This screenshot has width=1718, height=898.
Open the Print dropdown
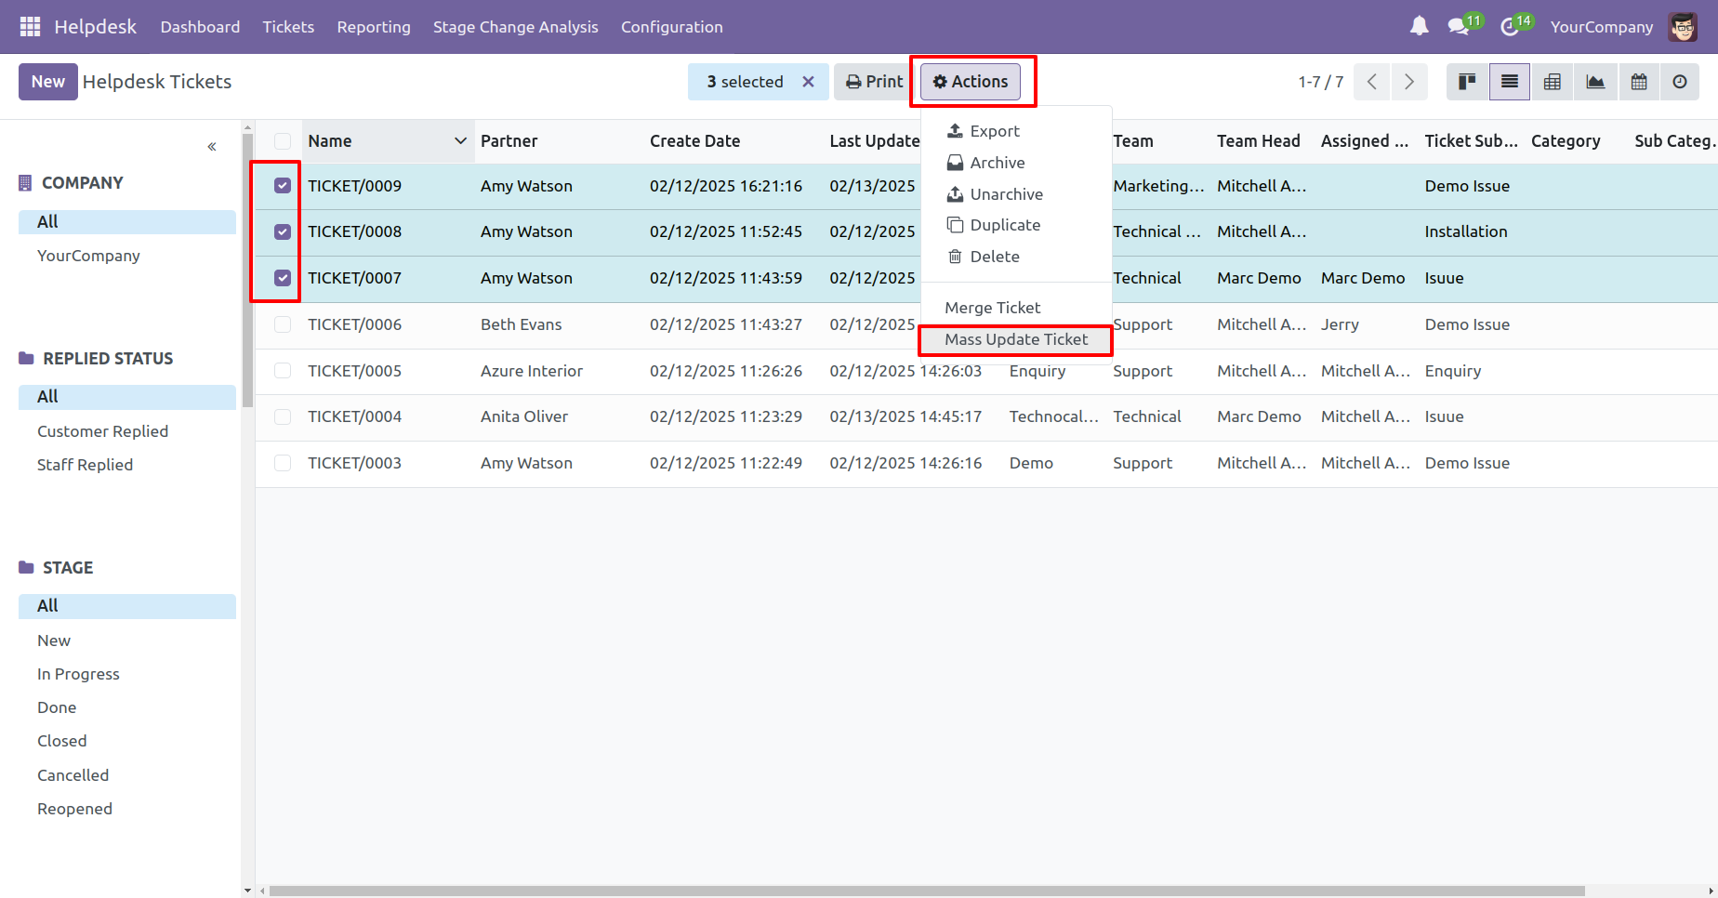[x=874, y=82]
